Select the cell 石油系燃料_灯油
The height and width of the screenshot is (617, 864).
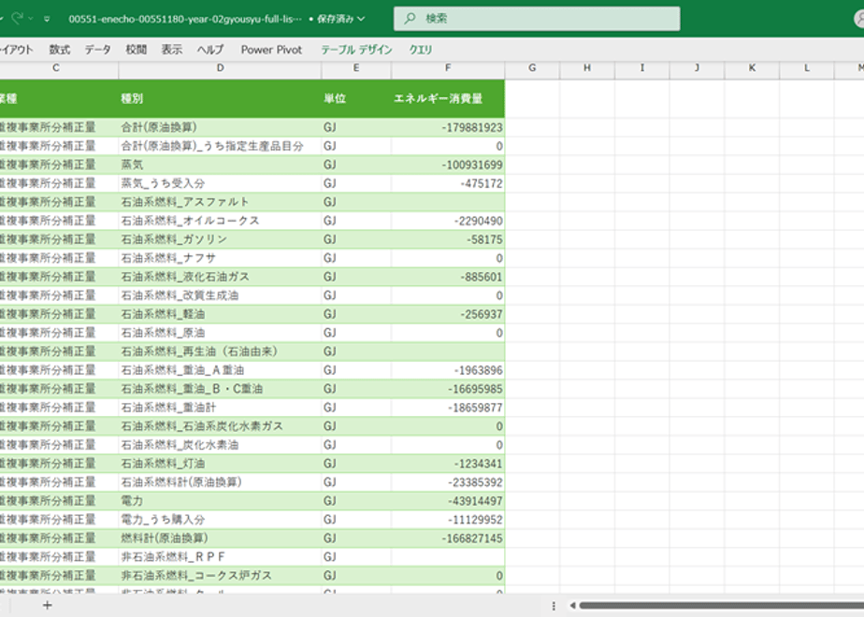pyautogui.click(x=220, y=464)
